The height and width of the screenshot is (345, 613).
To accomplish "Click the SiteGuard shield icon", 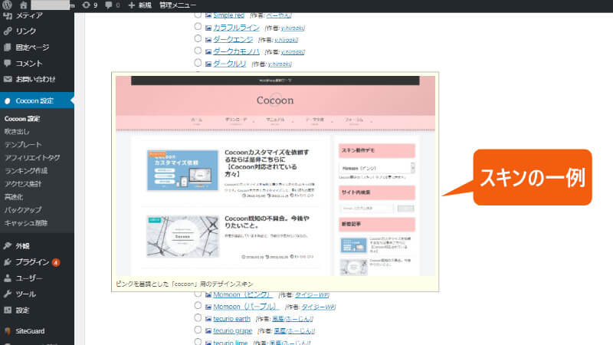I will 8,331.
